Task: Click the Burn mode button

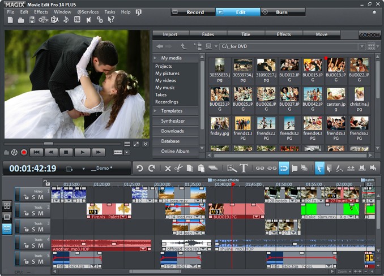Action: [282, 12]
